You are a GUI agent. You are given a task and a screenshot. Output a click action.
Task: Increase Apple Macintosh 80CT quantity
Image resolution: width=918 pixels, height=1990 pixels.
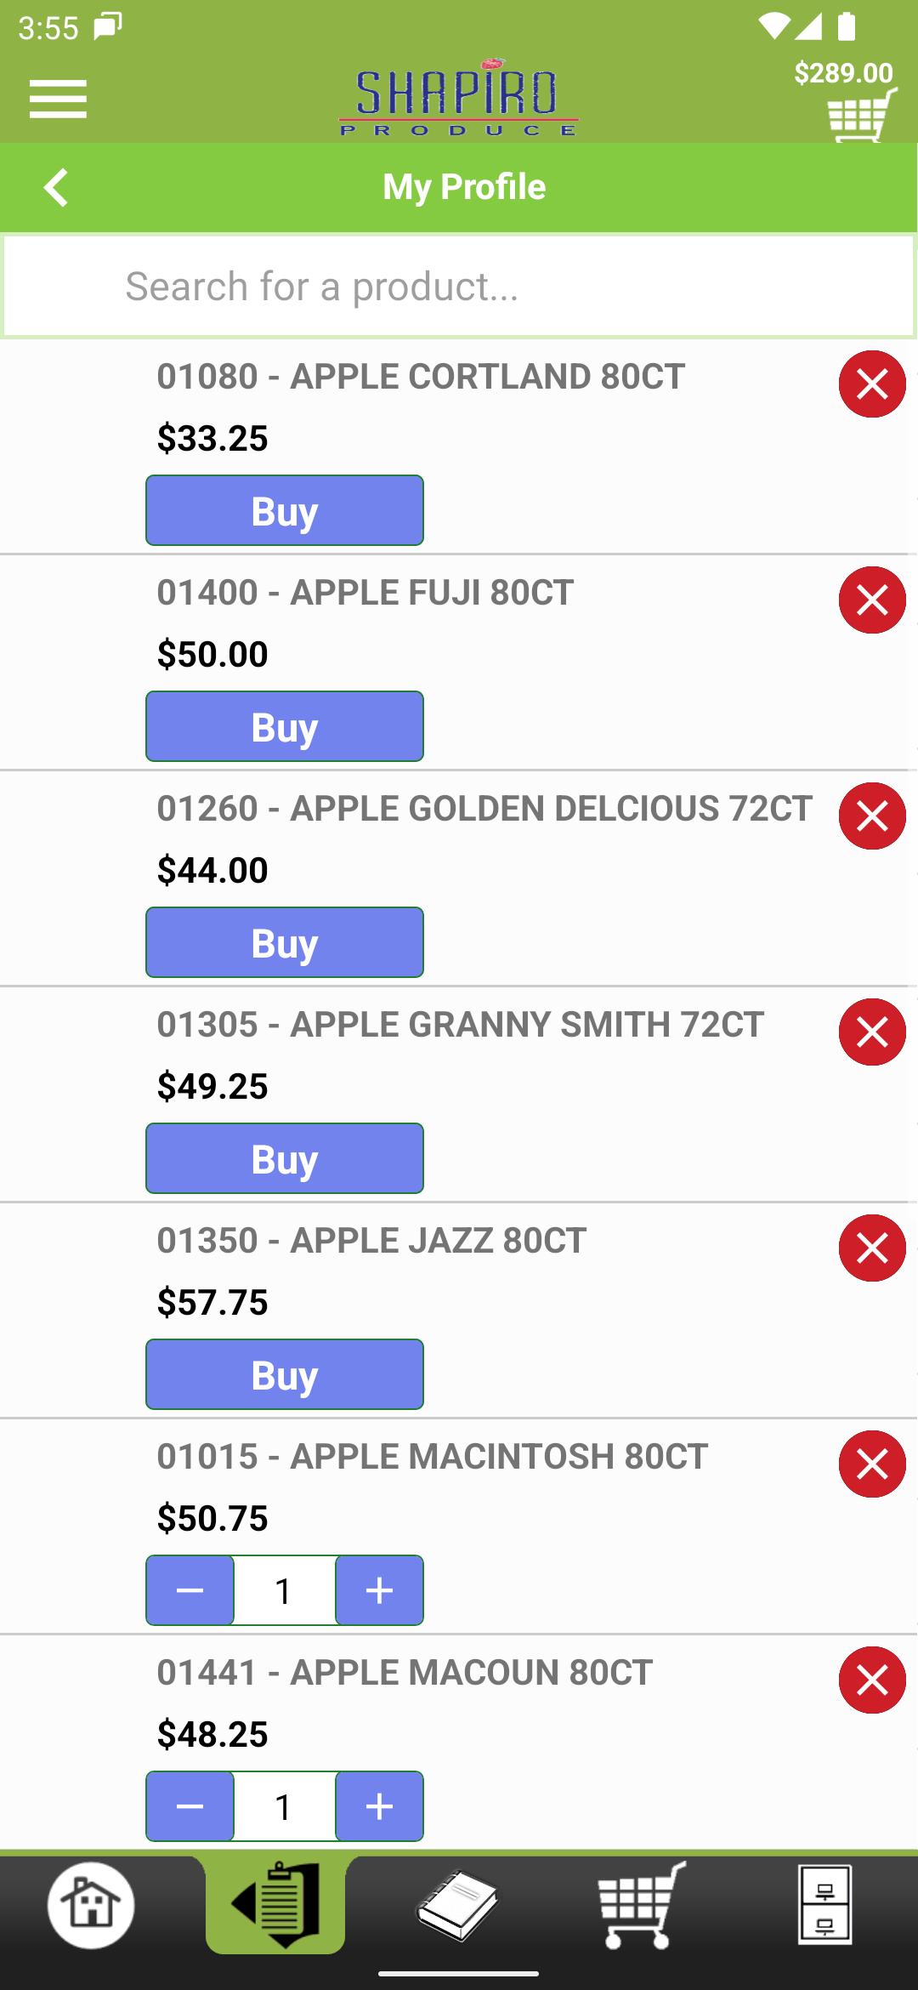click(379, 1590)
